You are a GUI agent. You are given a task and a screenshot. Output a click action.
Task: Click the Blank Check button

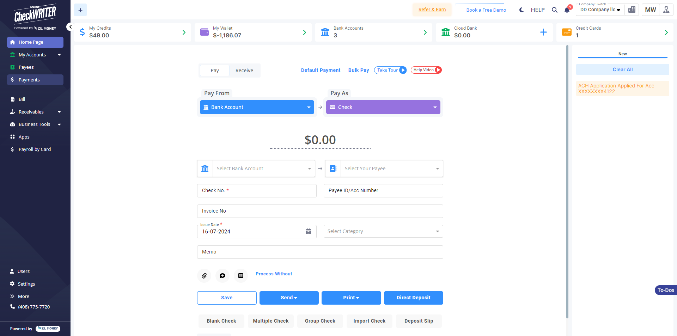[221, 321]
